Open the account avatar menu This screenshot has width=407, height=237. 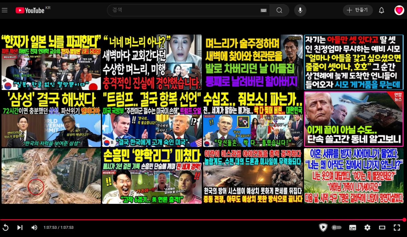point(399,10)
